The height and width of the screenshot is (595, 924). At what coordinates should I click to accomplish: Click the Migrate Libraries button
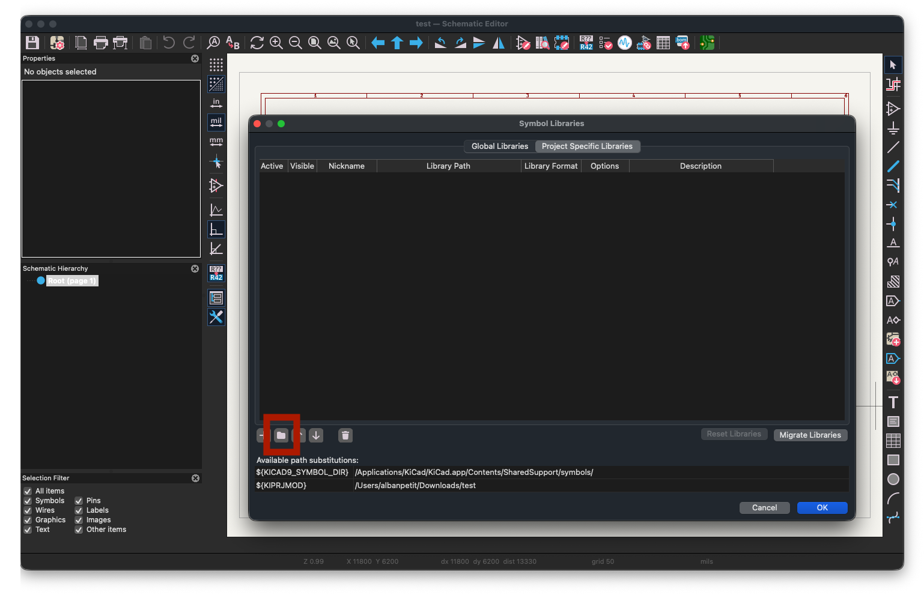pyautogui.click(x=810, y=435)
